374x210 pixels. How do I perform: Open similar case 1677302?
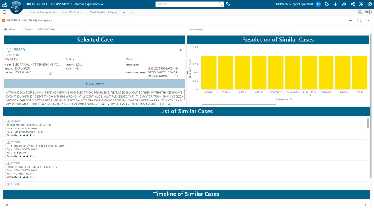pos(16,184)
